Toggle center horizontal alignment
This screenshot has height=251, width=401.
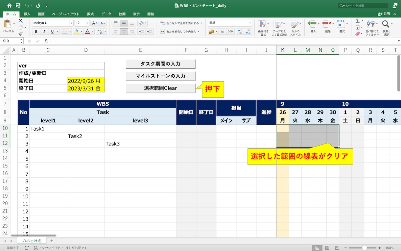pos(124,32)
